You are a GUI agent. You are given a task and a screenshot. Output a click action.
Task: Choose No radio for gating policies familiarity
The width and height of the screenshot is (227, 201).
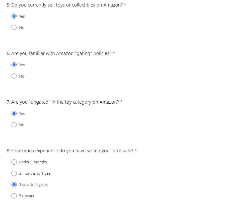coord(14,76)
